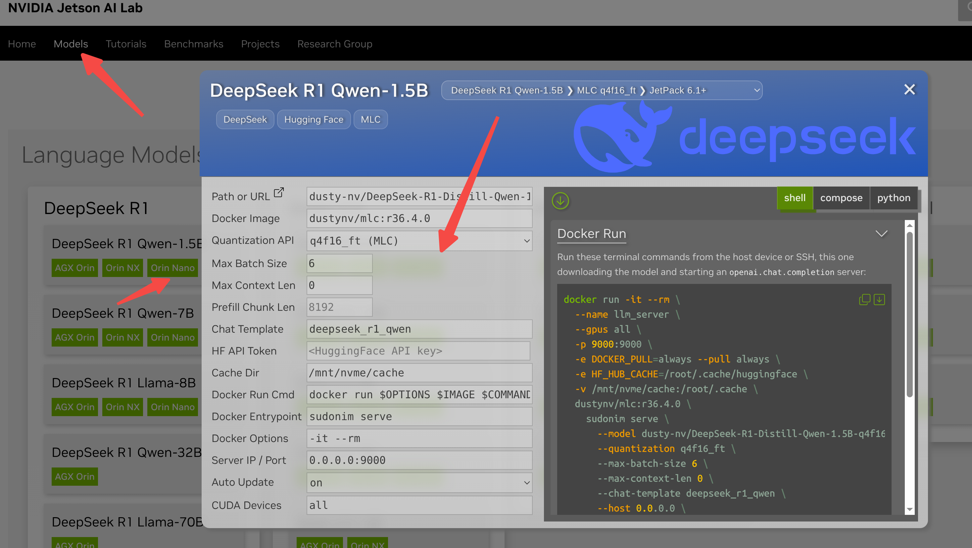Image resolution: width=972 pixels, height=548 pixels.
Task: Switch to the python tab
Action: (894, 198)
